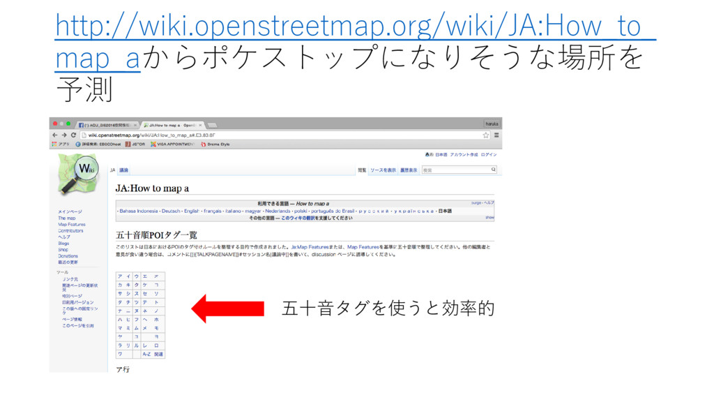Close the JA:How to map a tab
The image size is (714, 402).
200,125
